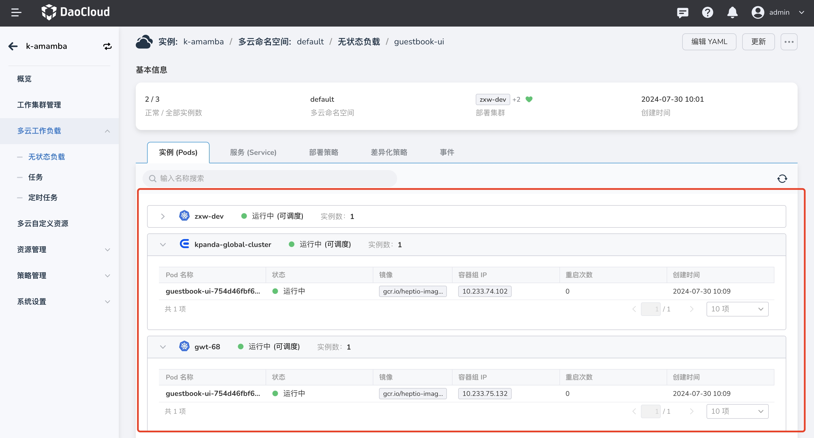Refresh the pods list
The image size is (814, 438).
point(782,179)
